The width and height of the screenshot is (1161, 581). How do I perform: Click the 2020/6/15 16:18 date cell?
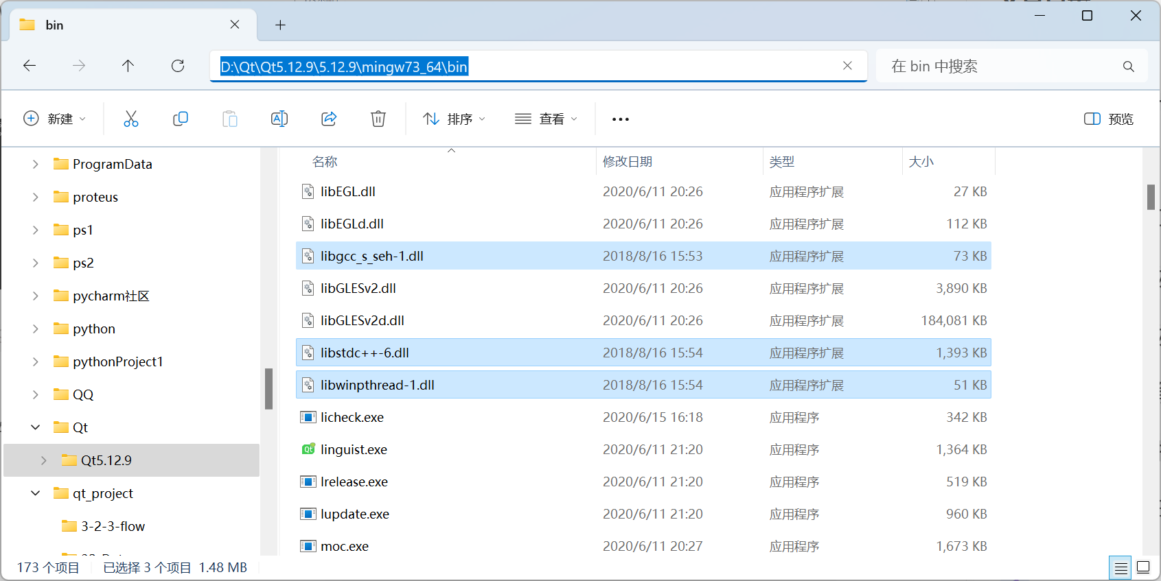(x=653, y=417)
